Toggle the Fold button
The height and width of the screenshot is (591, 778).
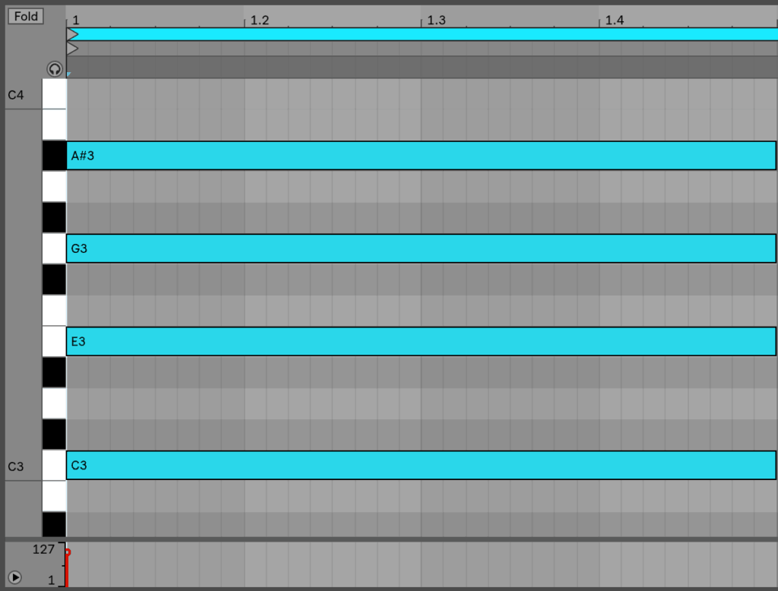[x=26, y=17]
